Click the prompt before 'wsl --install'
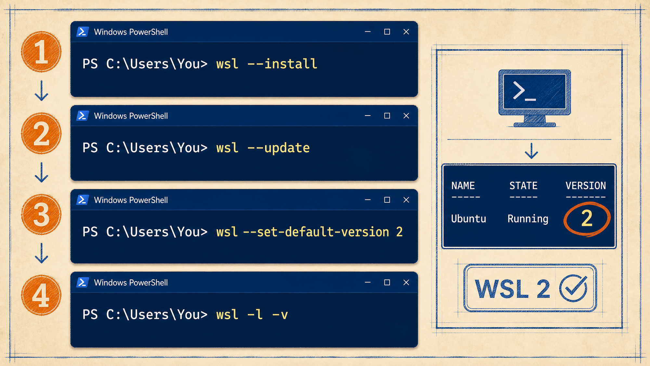This screenshot has width=650, height=366. [x=145, y=64]
